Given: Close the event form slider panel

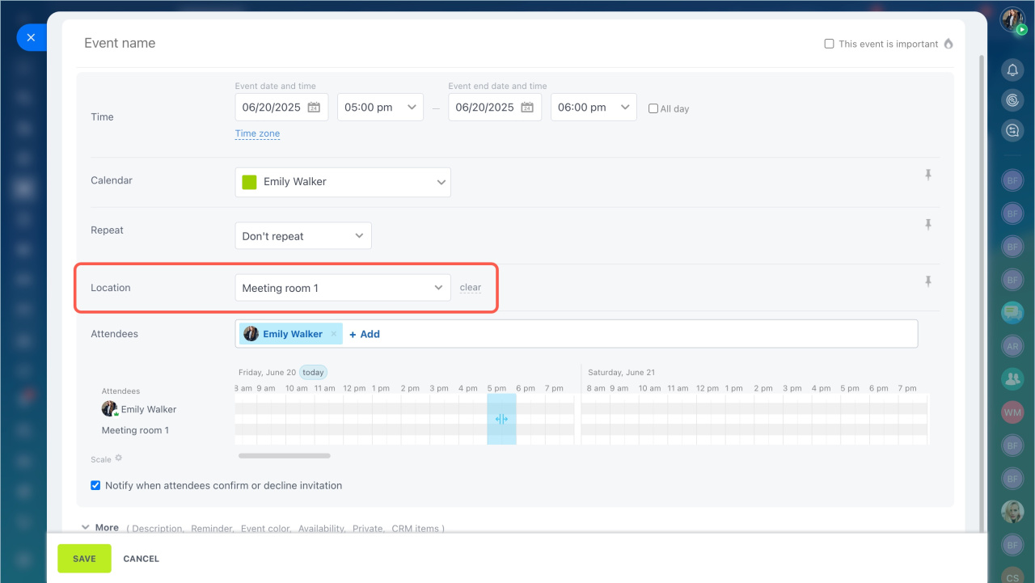Looking at the screenshot, I should coord(31,37).
